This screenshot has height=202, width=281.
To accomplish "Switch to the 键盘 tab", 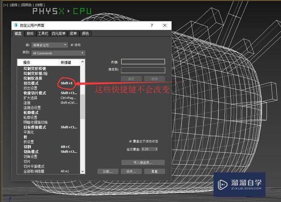I will pos(18,34).
